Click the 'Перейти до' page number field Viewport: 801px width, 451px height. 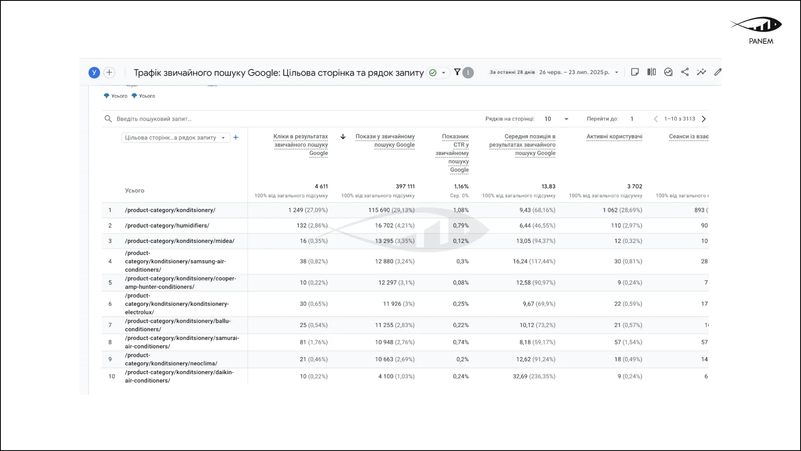632,119
